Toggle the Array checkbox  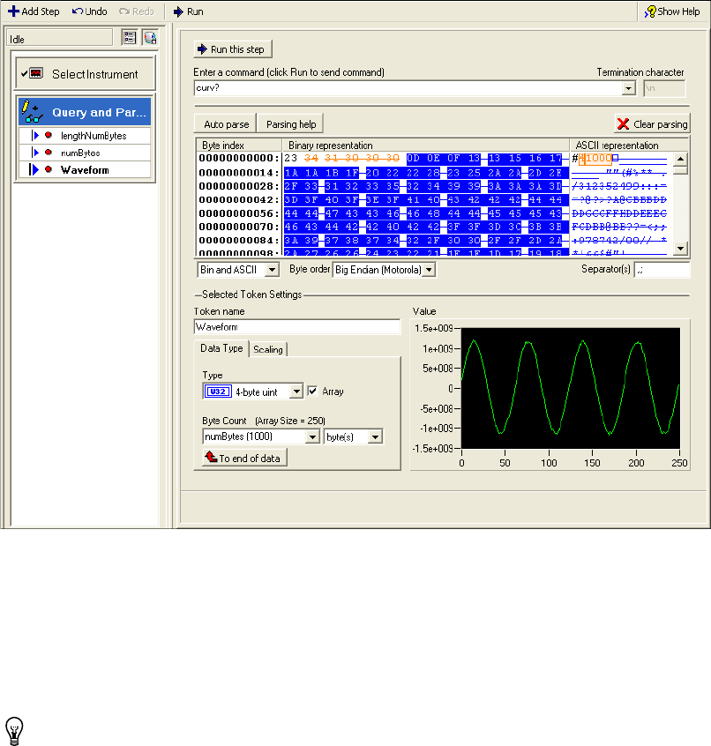pyautogui.click(x=312, y=392)
